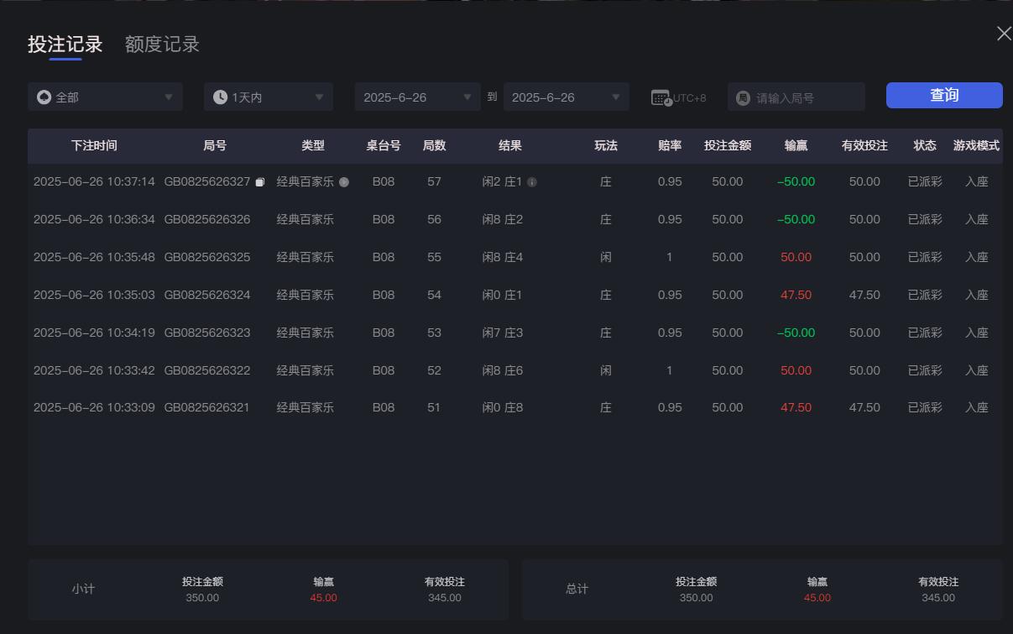1013x634 pixels.
Task: Switch to the 额度记录 tab
Action: click(x=164, y=45)
